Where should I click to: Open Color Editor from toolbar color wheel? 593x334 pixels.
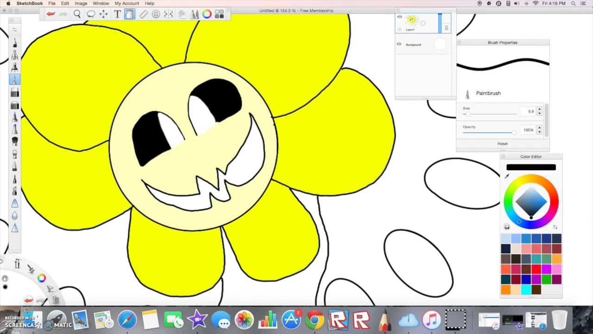point(207,14)
